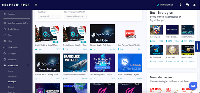Go to Marketplace Home submenu item

(x=10, y=71)
